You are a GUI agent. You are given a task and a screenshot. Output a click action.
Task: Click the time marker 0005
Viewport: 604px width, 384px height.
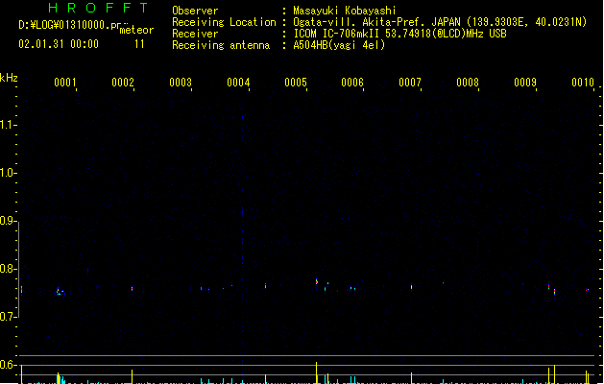[x=296, y=83]
